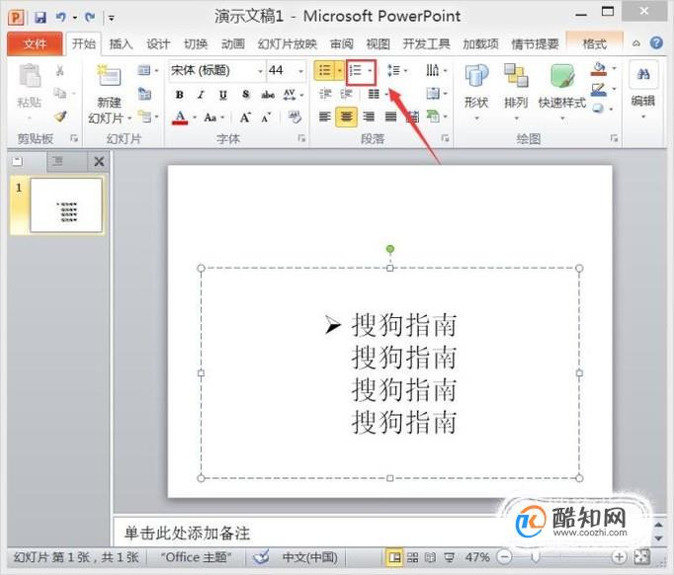This screenshot has height=575, width=674.
Task: Toggle Italic formatting
Action: pyautogui.click(x=201, y=95)
